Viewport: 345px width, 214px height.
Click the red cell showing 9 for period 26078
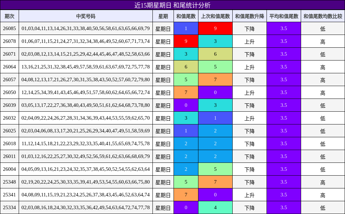pos(185,41)
